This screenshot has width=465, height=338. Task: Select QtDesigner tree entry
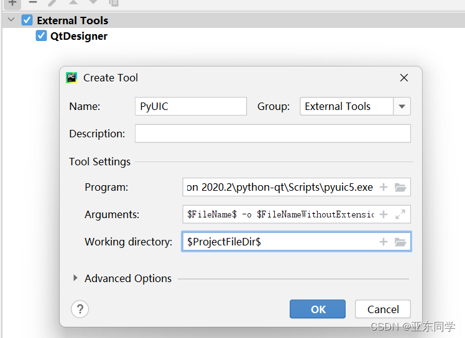(x=78, y=36)
